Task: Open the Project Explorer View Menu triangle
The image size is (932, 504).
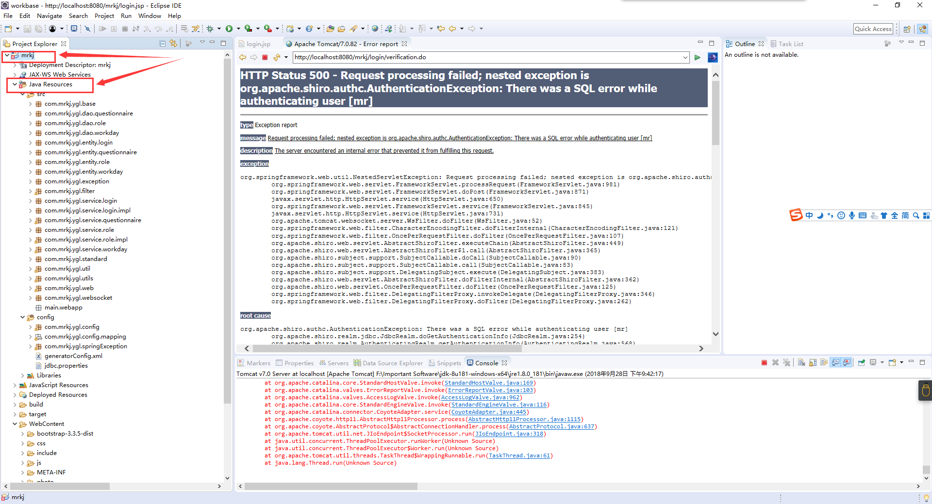Action: pyautogui.click(x=202, y=43)
